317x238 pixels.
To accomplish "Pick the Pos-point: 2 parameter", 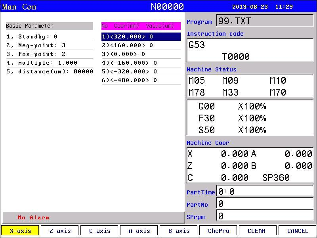I will [x=50, y=54].
